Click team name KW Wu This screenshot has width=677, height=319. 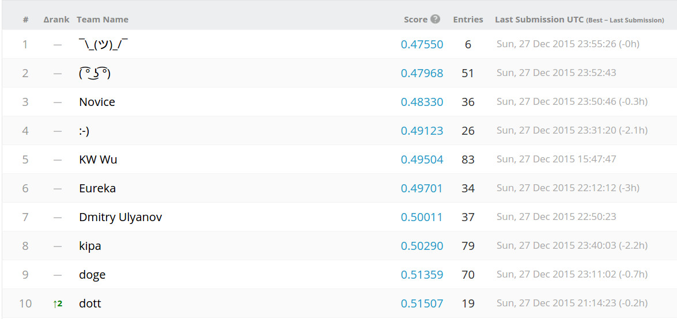point(98,159)
